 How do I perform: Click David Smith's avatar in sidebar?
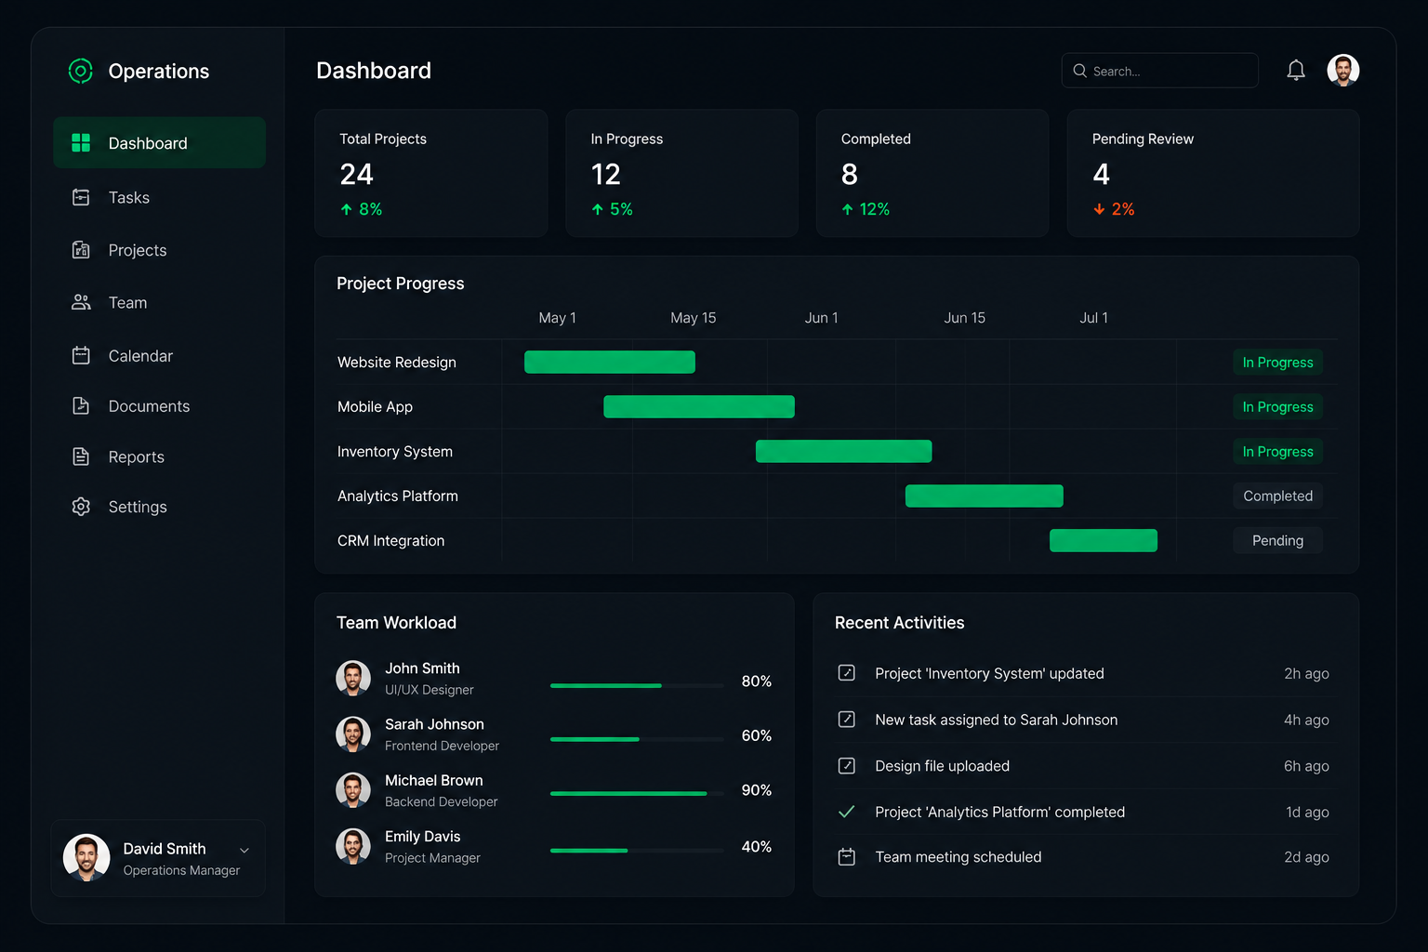pyautogui.click(x=86, y=857)
